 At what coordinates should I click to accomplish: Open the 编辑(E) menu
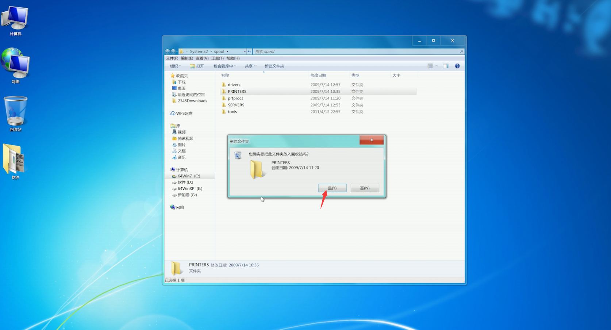tap(187, 58)
